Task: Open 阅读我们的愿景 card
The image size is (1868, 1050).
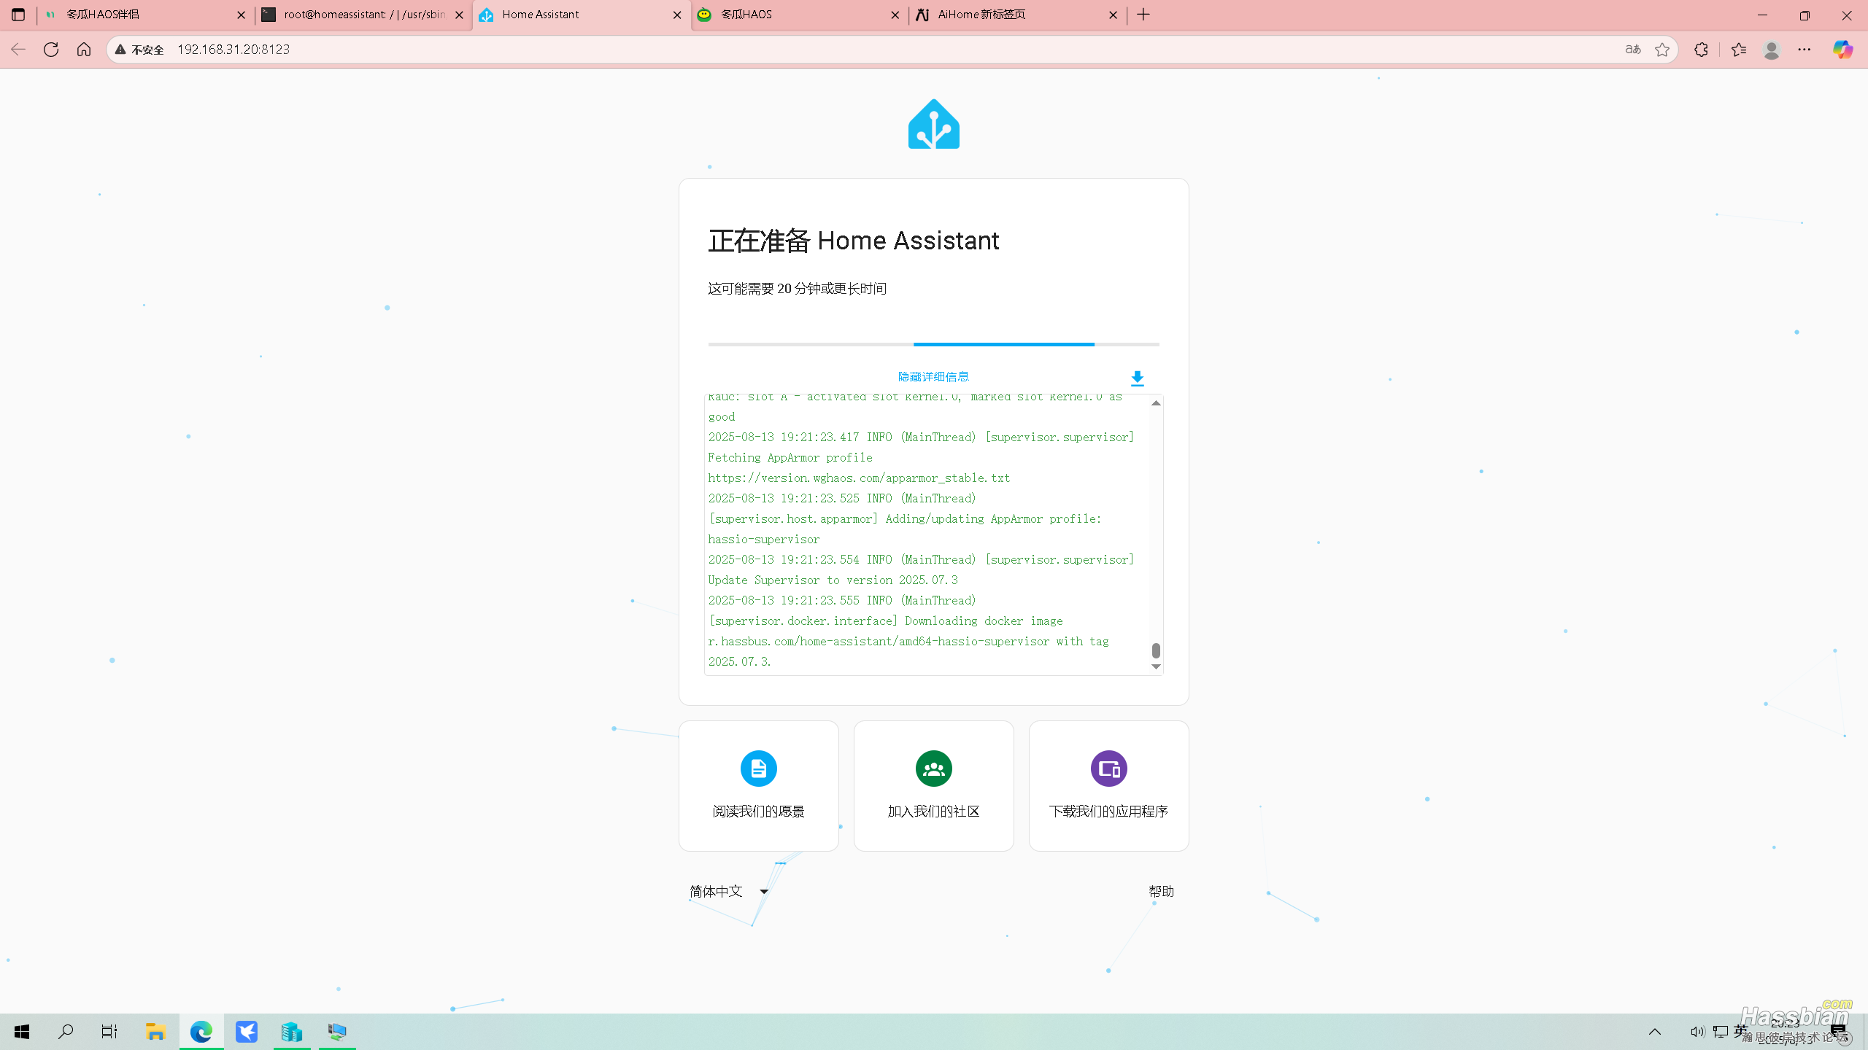Action: (x=758, y=786)
